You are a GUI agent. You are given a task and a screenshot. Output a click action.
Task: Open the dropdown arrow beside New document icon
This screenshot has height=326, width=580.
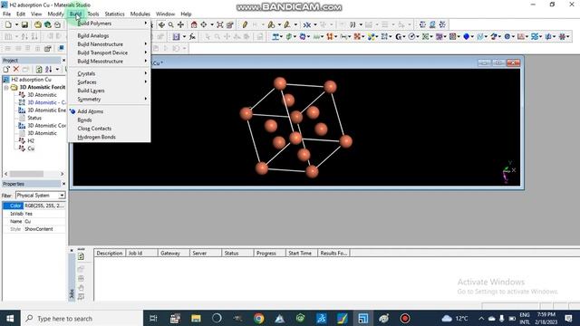point(16,24)
